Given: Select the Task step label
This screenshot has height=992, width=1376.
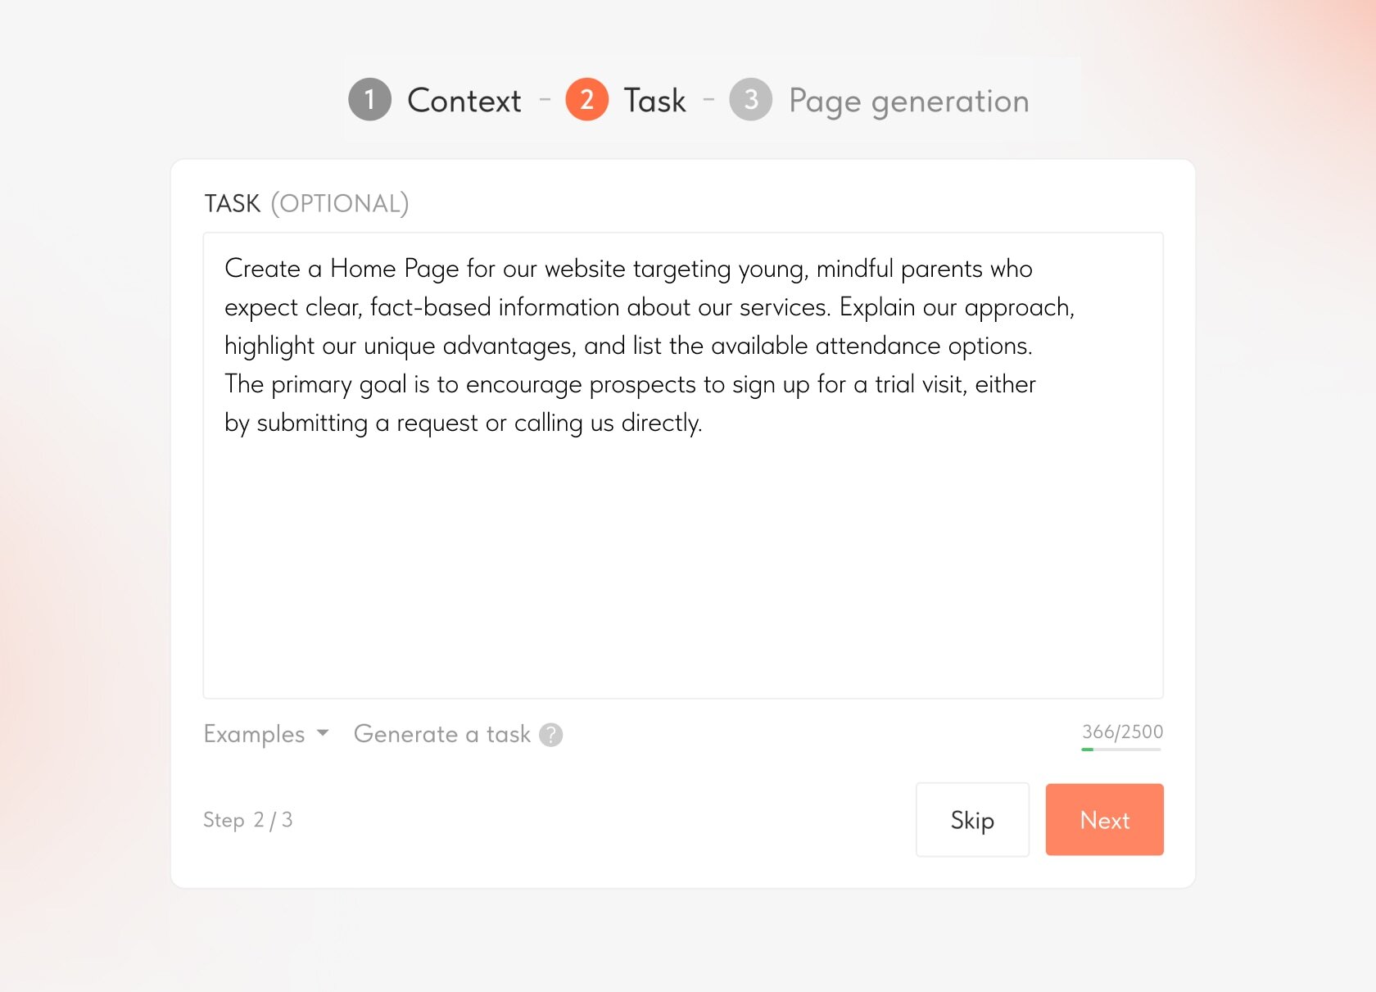Looking at the screenshot, I should click(654, 101).
